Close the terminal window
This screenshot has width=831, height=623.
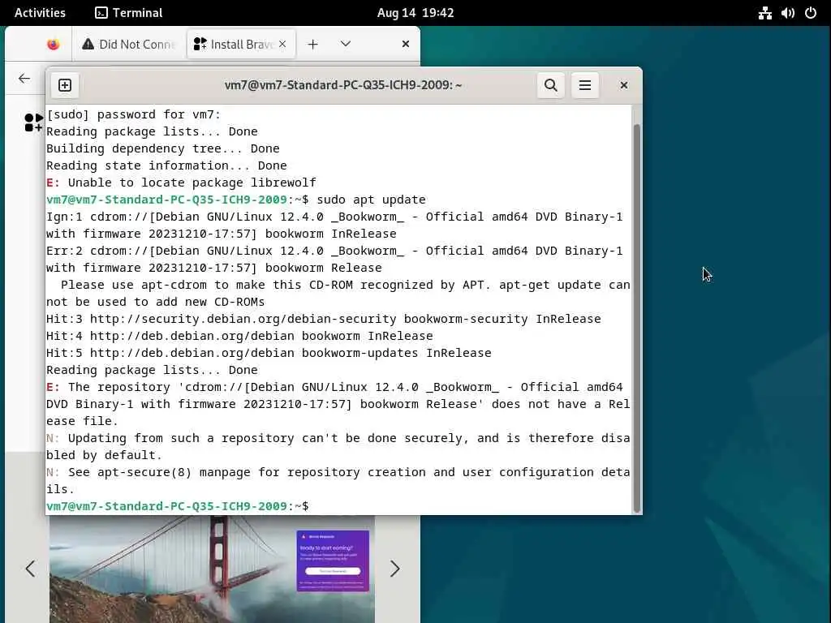[x=624, y=85]
